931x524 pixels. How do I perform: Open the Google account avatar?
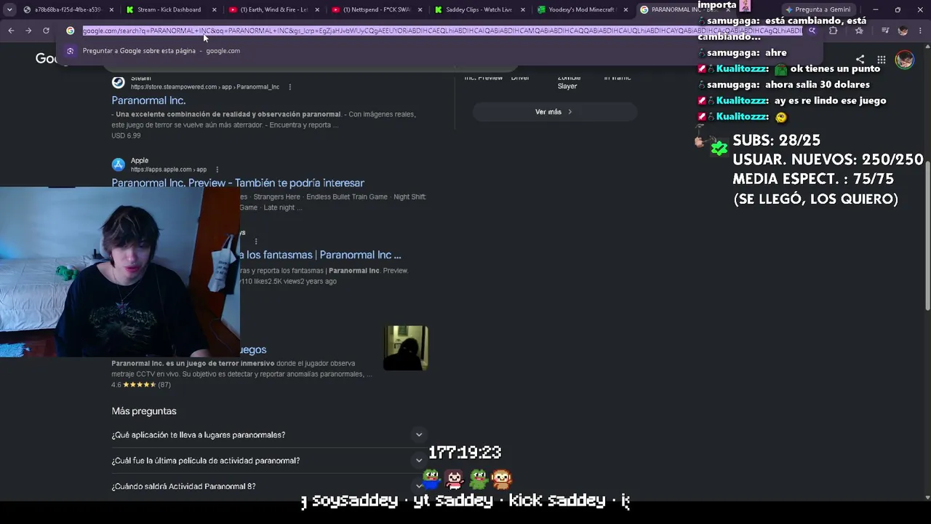tap(904, 60)
